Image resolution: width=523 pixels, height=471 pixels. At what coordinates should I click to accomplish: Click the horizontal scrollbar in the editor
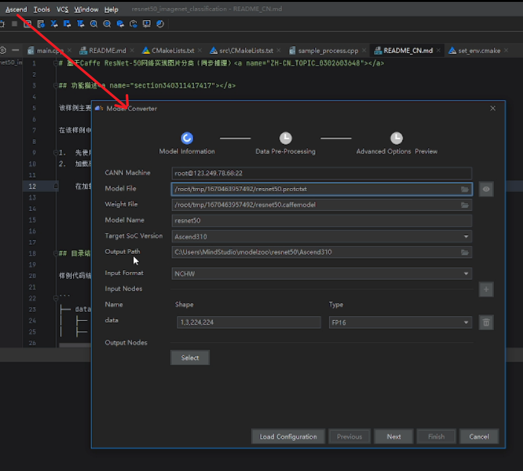[x=75, y=345]
